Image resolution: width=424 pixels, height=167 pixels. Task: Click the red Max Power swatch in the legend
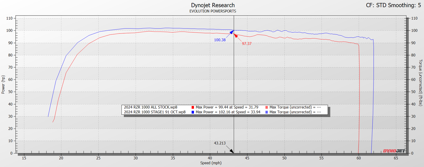tap(193, 107)
